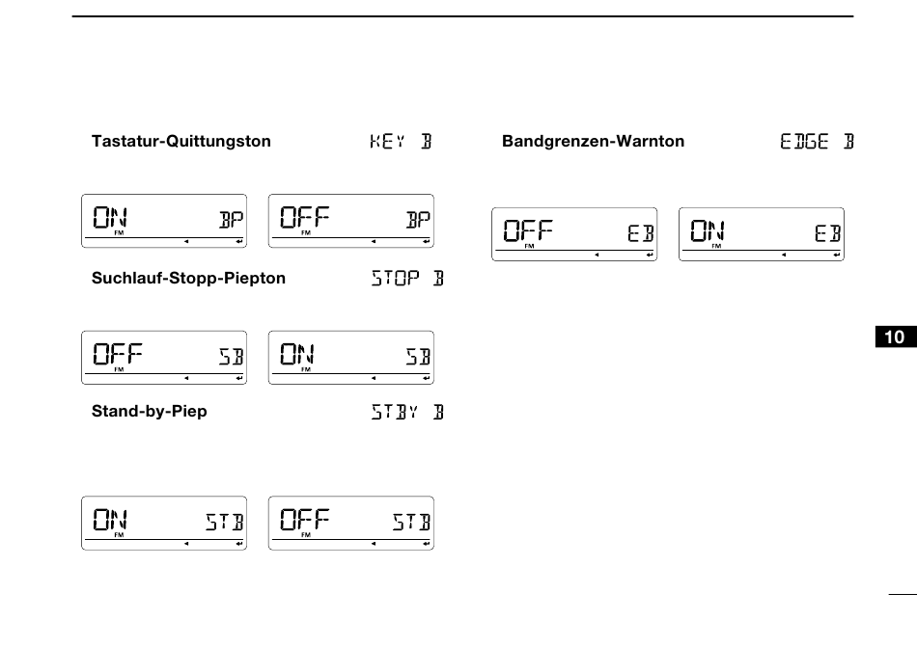Select the ON STB display panel

[x=164, y=524]
